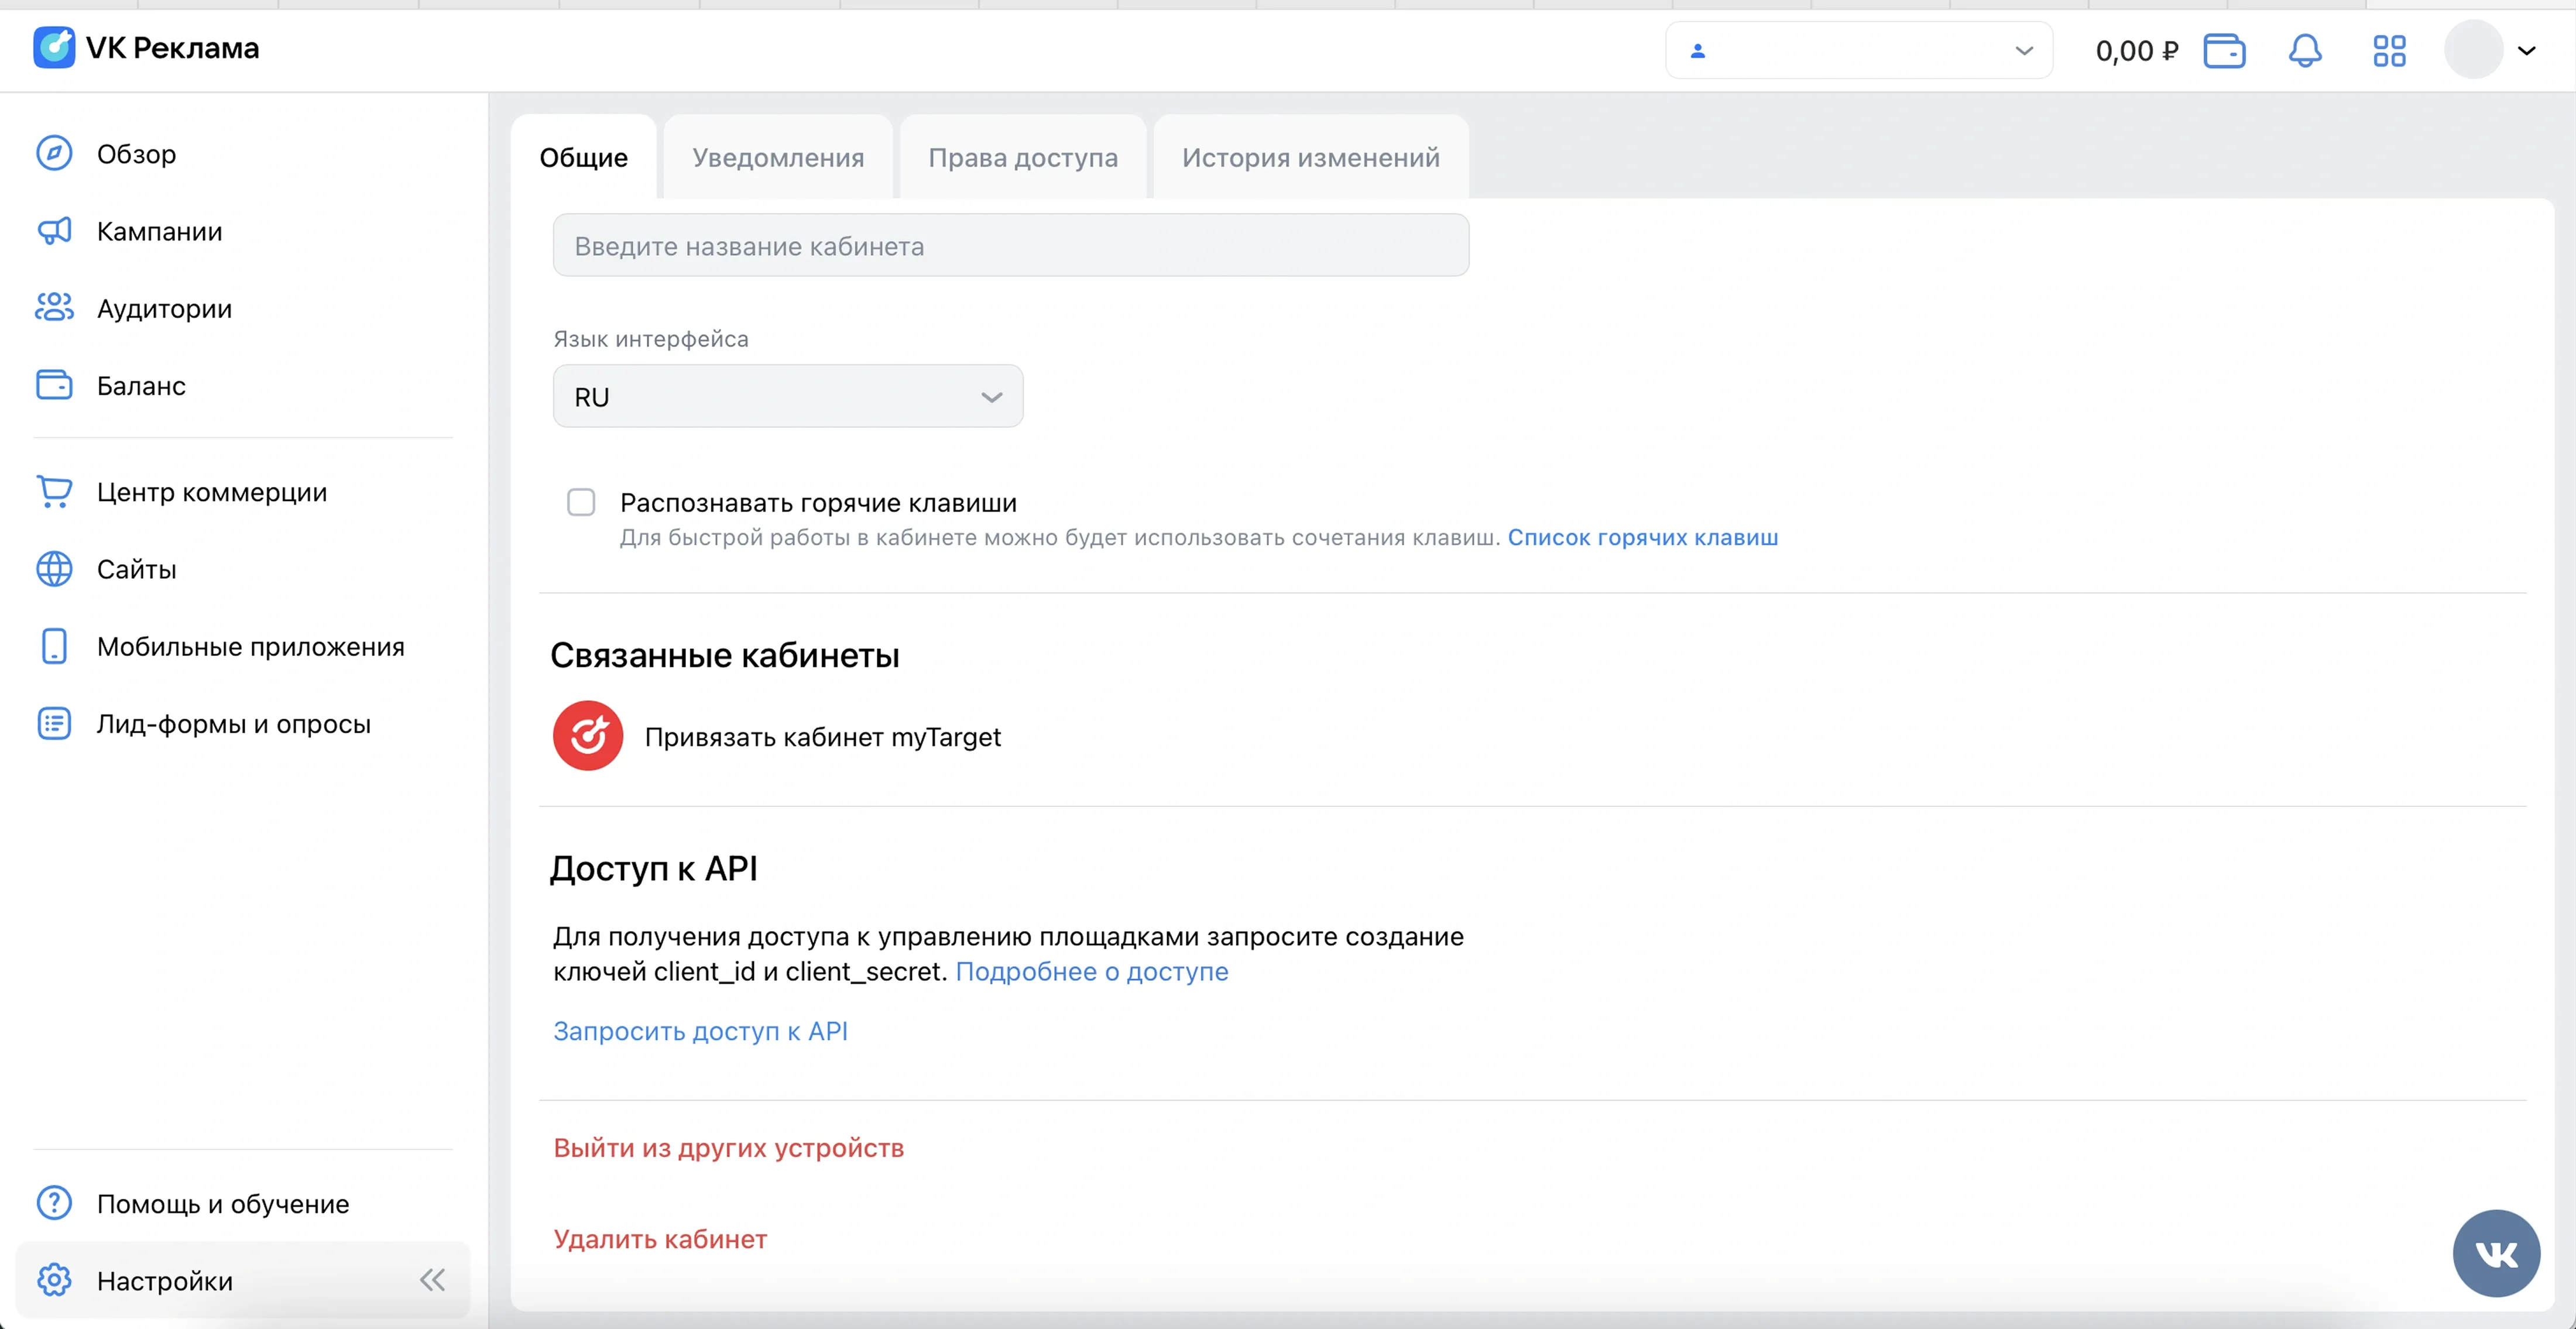Click Запросить доступ к API link
Viewport: 2576px width, 1329px height.
click(x=700, y=1031)
